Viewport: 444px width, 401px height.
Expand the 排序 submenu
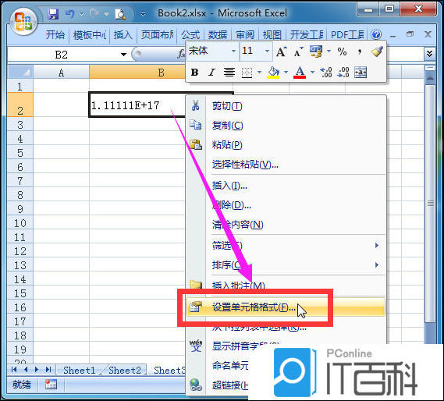click(x=377, y=264)
